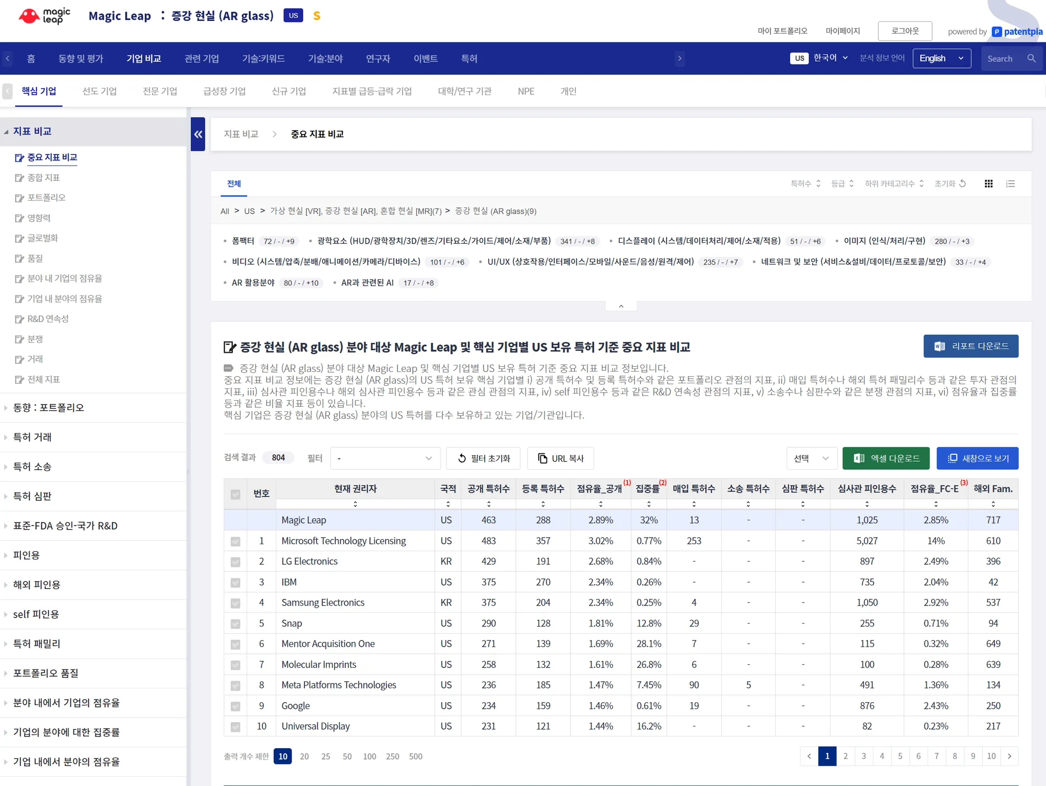
Task: Switch to list view icon
Action: point(1010,184)
